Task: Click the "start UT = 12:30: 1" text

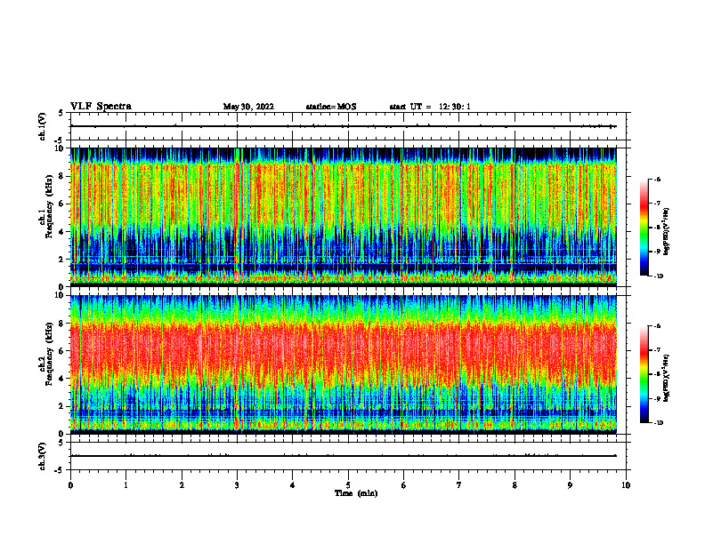Action: (x=430, y=107)
